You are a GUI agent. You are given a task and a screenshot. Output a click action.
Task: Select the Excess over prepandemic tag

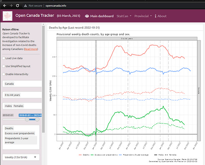20,133
